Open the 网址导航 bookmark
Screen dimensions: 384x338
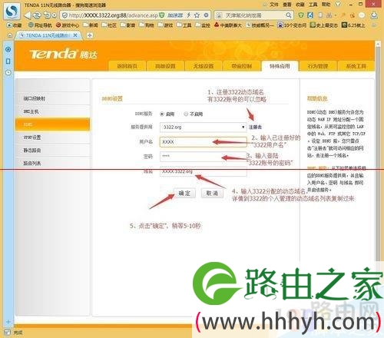tap(40, 25)
